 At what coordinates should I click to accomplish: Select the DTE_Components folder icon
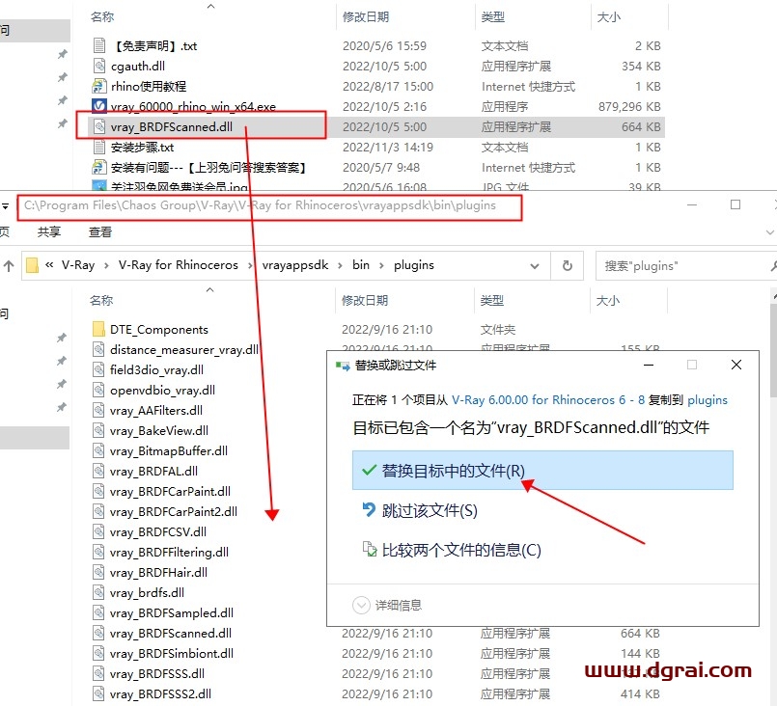click(x=100, y=329)
